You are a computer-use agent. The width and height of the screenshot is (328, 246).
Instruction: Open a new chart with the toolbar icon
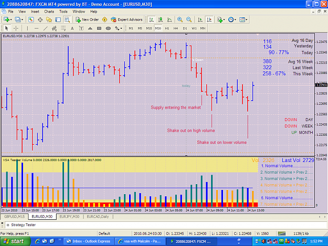pyautogui.click(x=6, y=19)
